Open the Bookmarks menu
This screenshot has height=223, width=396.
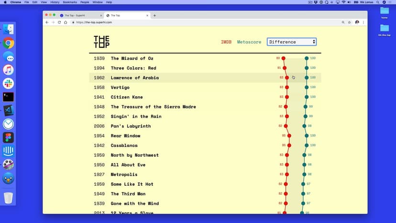click(70, 2)
